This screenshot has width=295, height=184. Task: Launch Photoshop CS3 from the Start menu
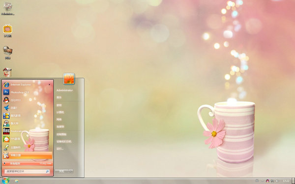(x=28, y=92)
